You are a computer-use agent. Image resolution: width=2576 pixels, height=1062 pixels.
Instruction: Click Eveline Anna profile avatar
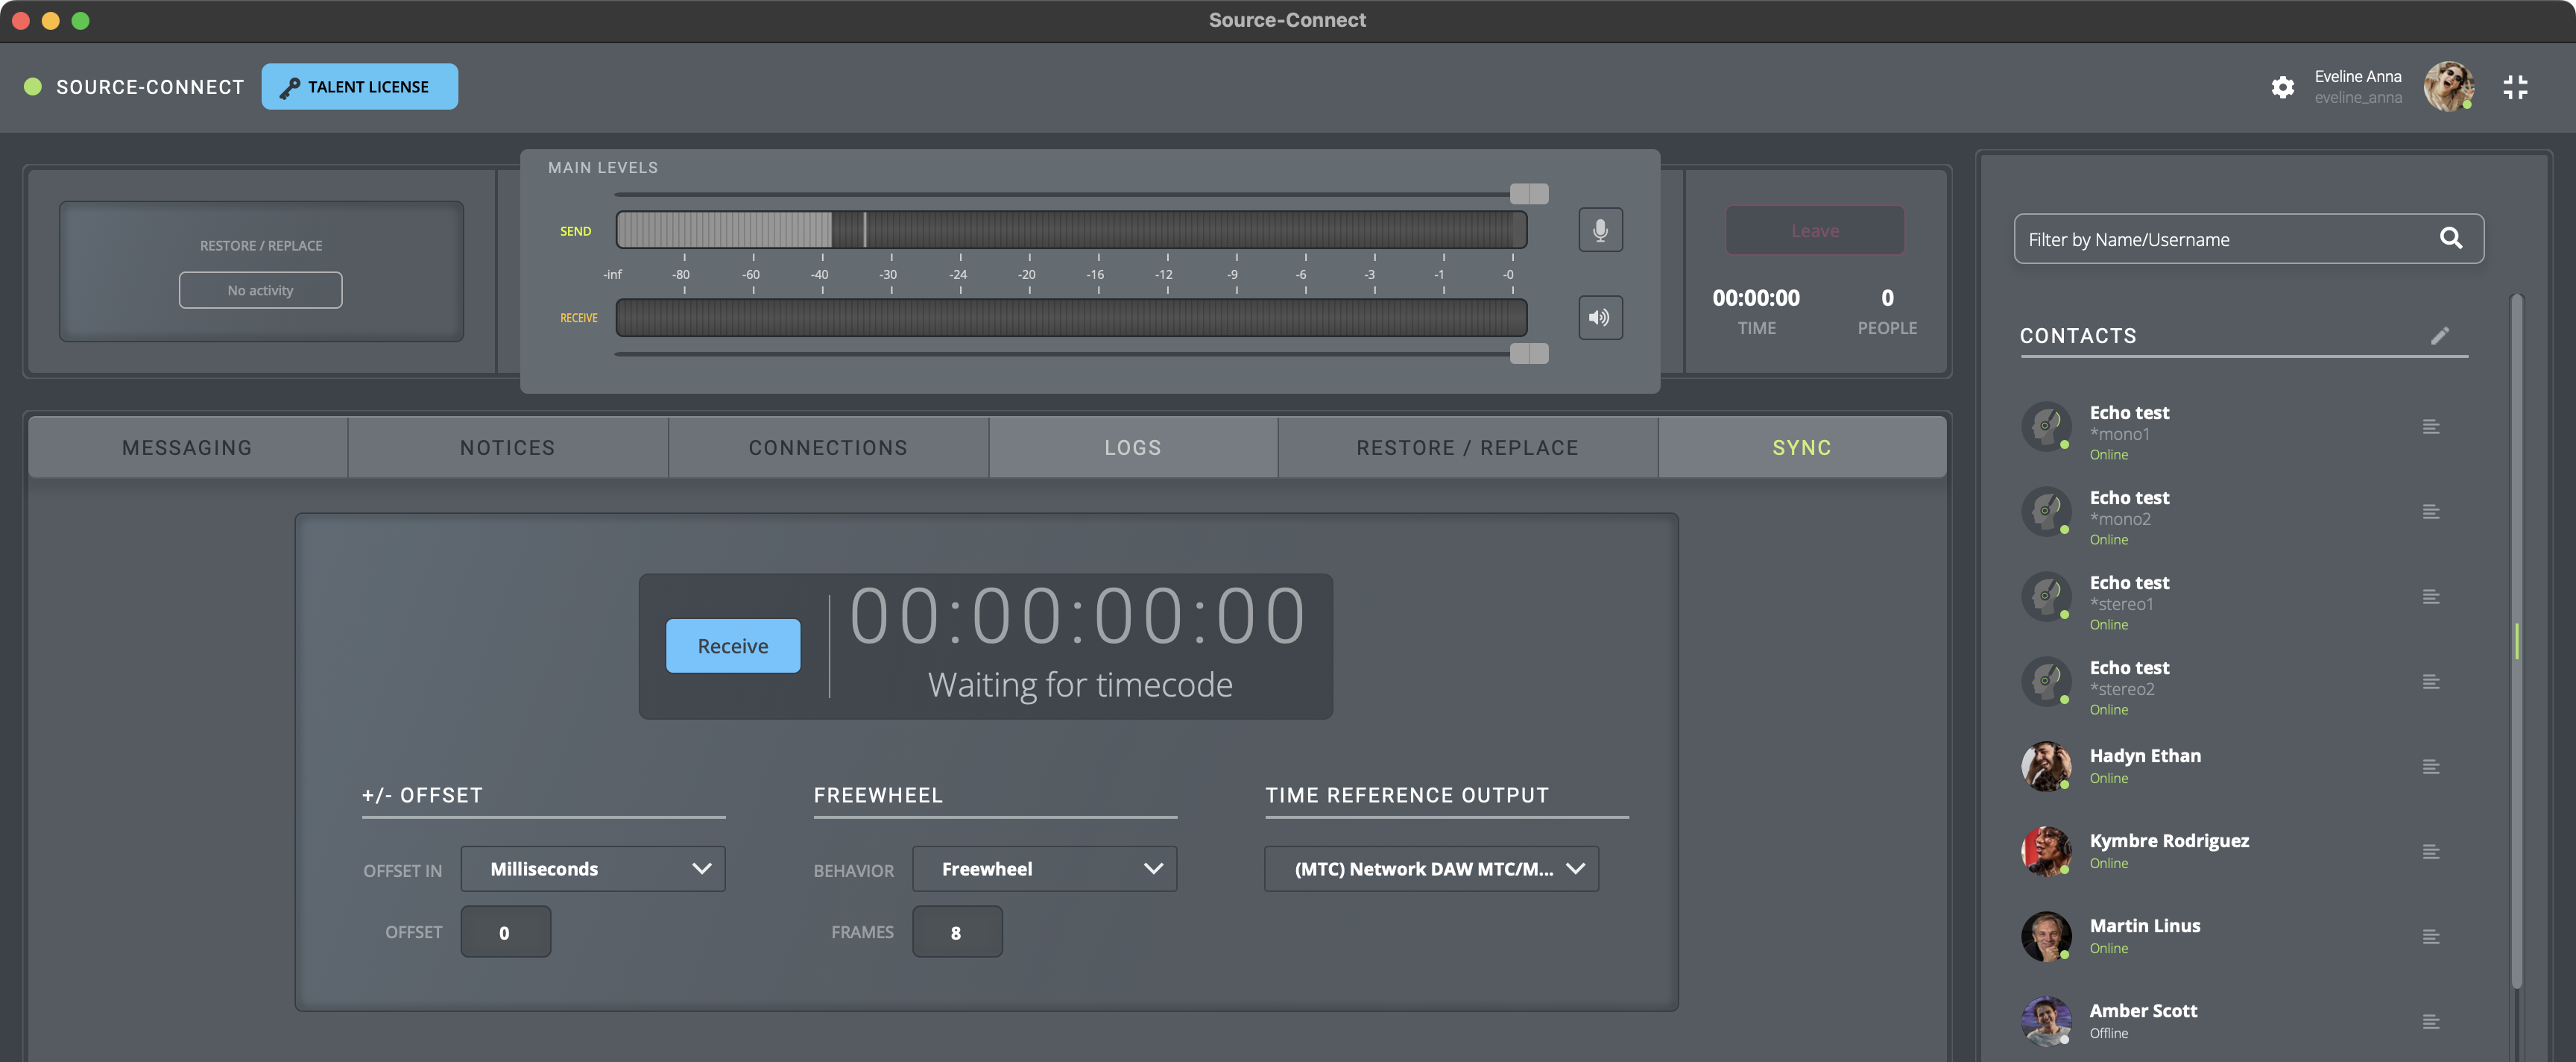tap(2448, 87)
